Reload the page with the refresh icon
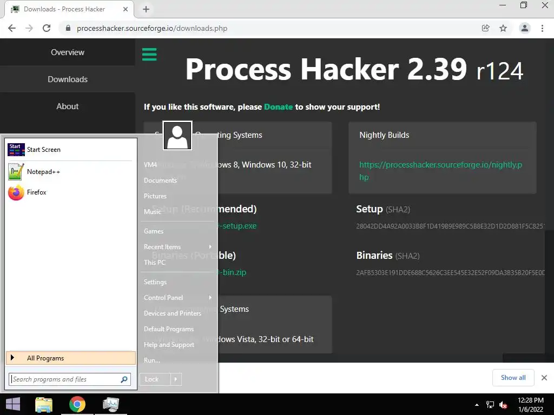This screenshot has height=415, width=554. tap(47, 28)
